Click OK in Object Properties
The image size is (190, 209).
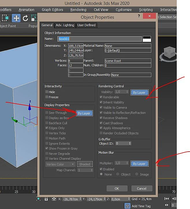pyautogui.click(x=117, y=189)
